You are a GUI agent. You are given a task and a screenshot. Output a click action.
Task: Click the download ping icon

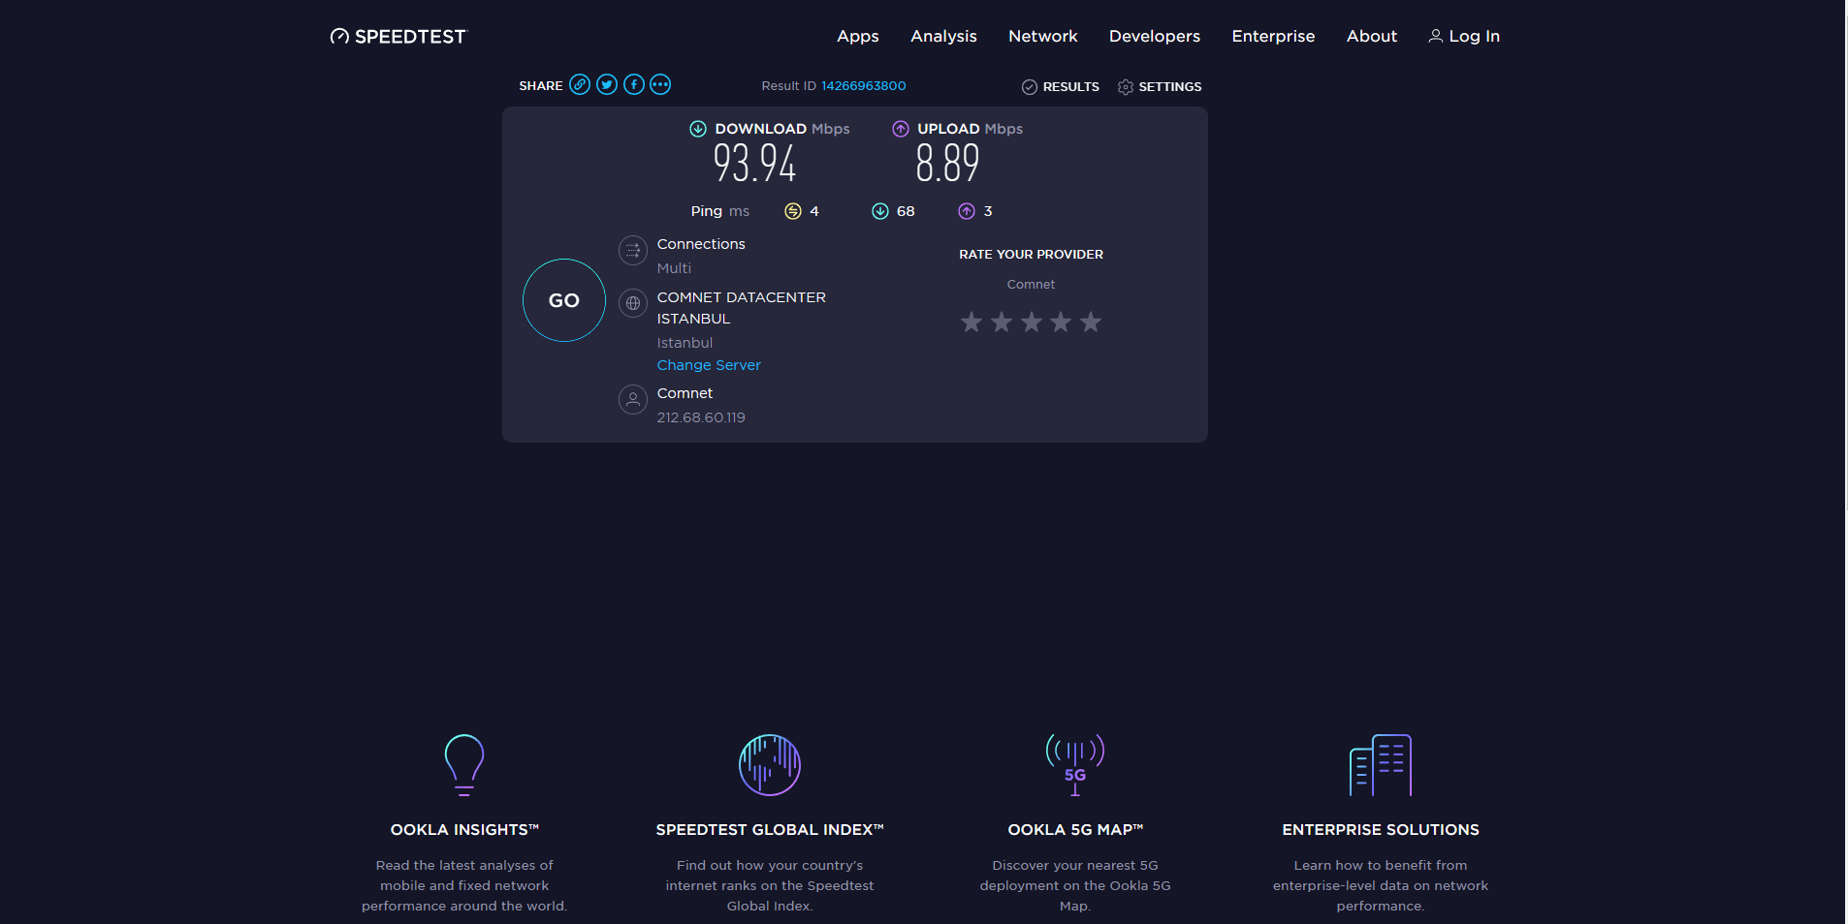point(880,211)
